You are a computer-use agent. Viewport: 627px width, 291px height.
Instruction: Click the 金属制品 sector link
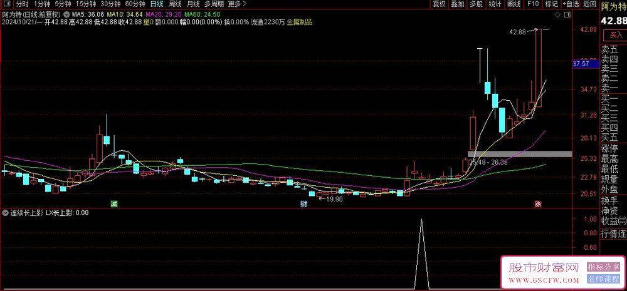pos(300,23)
